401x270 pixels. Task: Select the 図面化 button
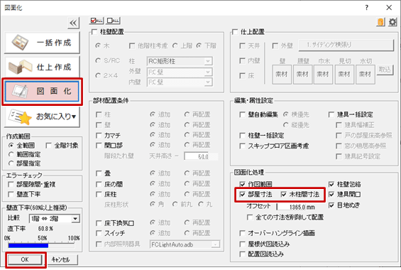pos(42,92)
